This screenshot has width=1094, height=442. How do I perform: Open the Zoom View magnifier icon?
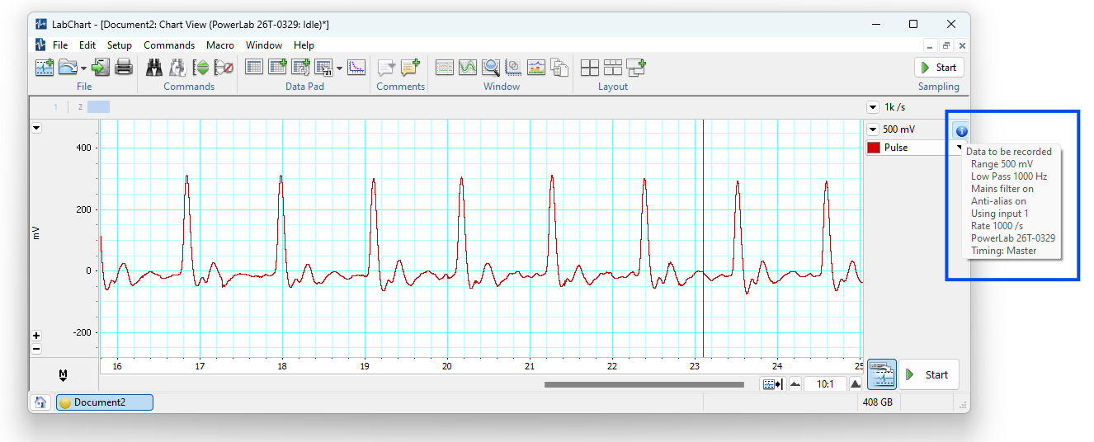pyautogui.click(x=491, y=68)
